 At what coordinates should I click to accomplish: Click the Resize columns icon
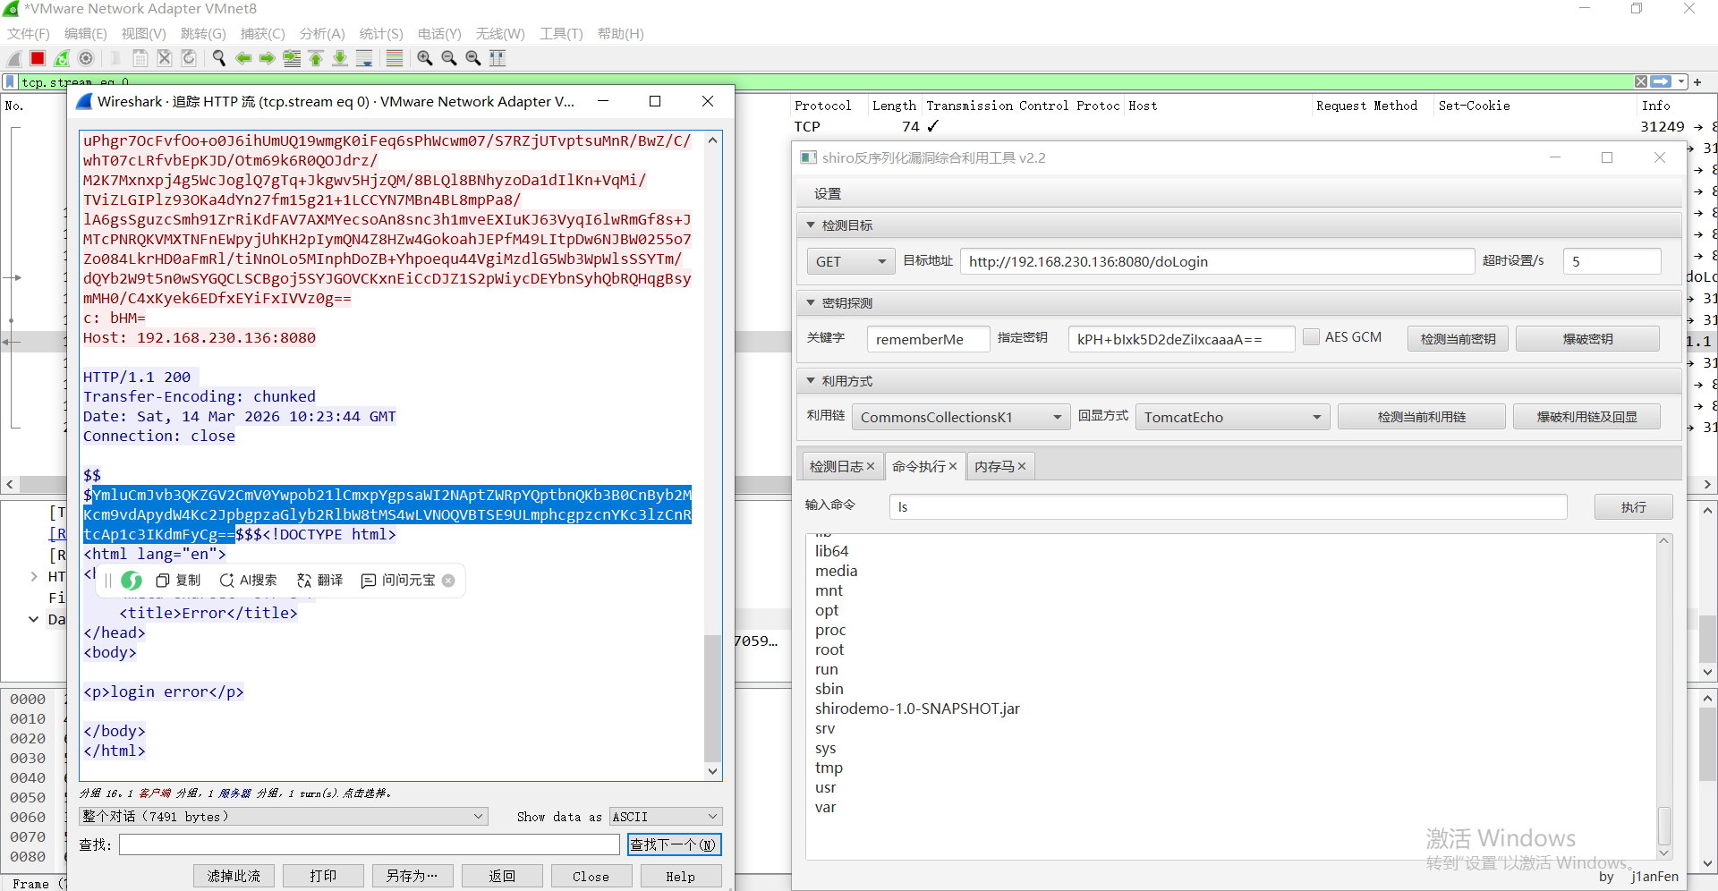(x=498, y=58)
